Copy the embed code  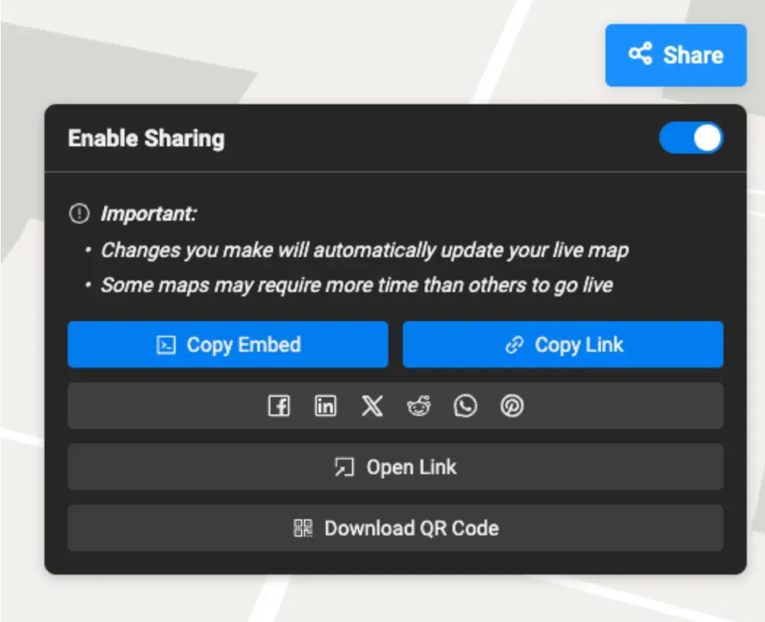pyautogui.click(x=228, y=345)
